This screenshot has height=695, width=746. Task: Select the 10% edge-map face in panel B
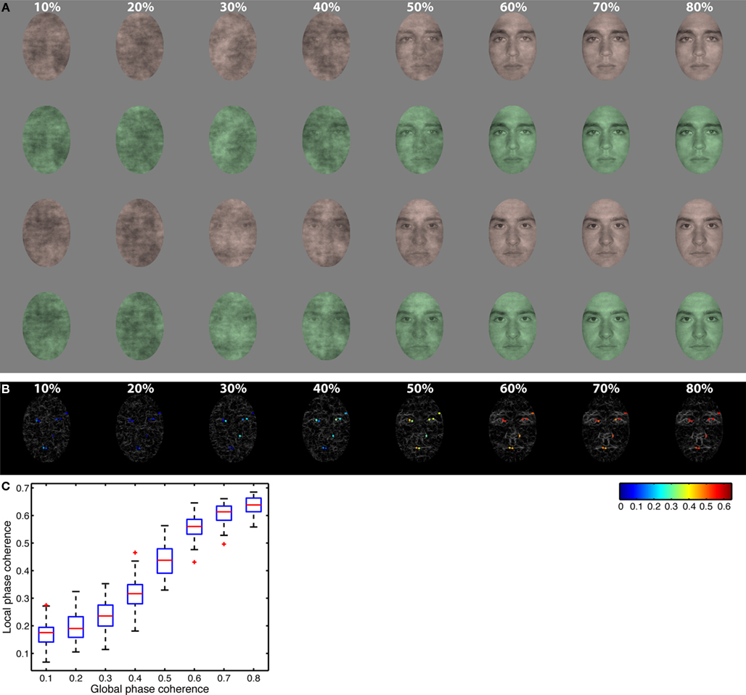[46, 429]
